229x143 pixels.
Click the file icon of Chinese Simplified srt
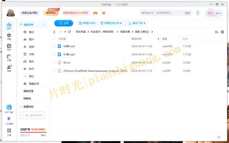pos(59,71)
